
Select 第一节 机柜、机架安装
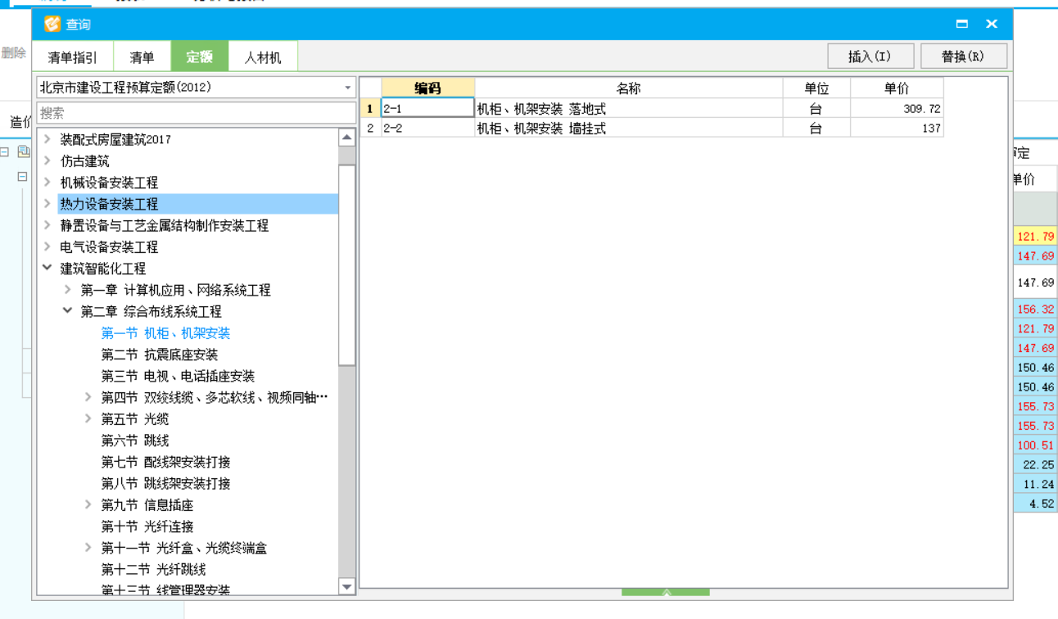[x=165, y=333]
